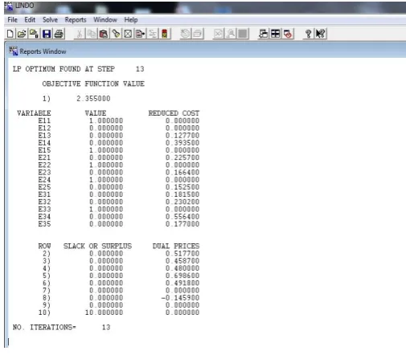This screenshot has width=406, height=355.
Task: Click the Copy icon in the toolbar
Action: click(92, 34)
